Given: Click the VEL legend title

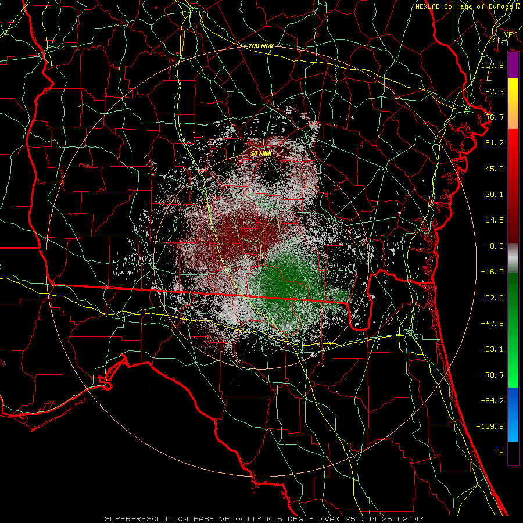Looking at the screenshot, I should click(510, 35).
